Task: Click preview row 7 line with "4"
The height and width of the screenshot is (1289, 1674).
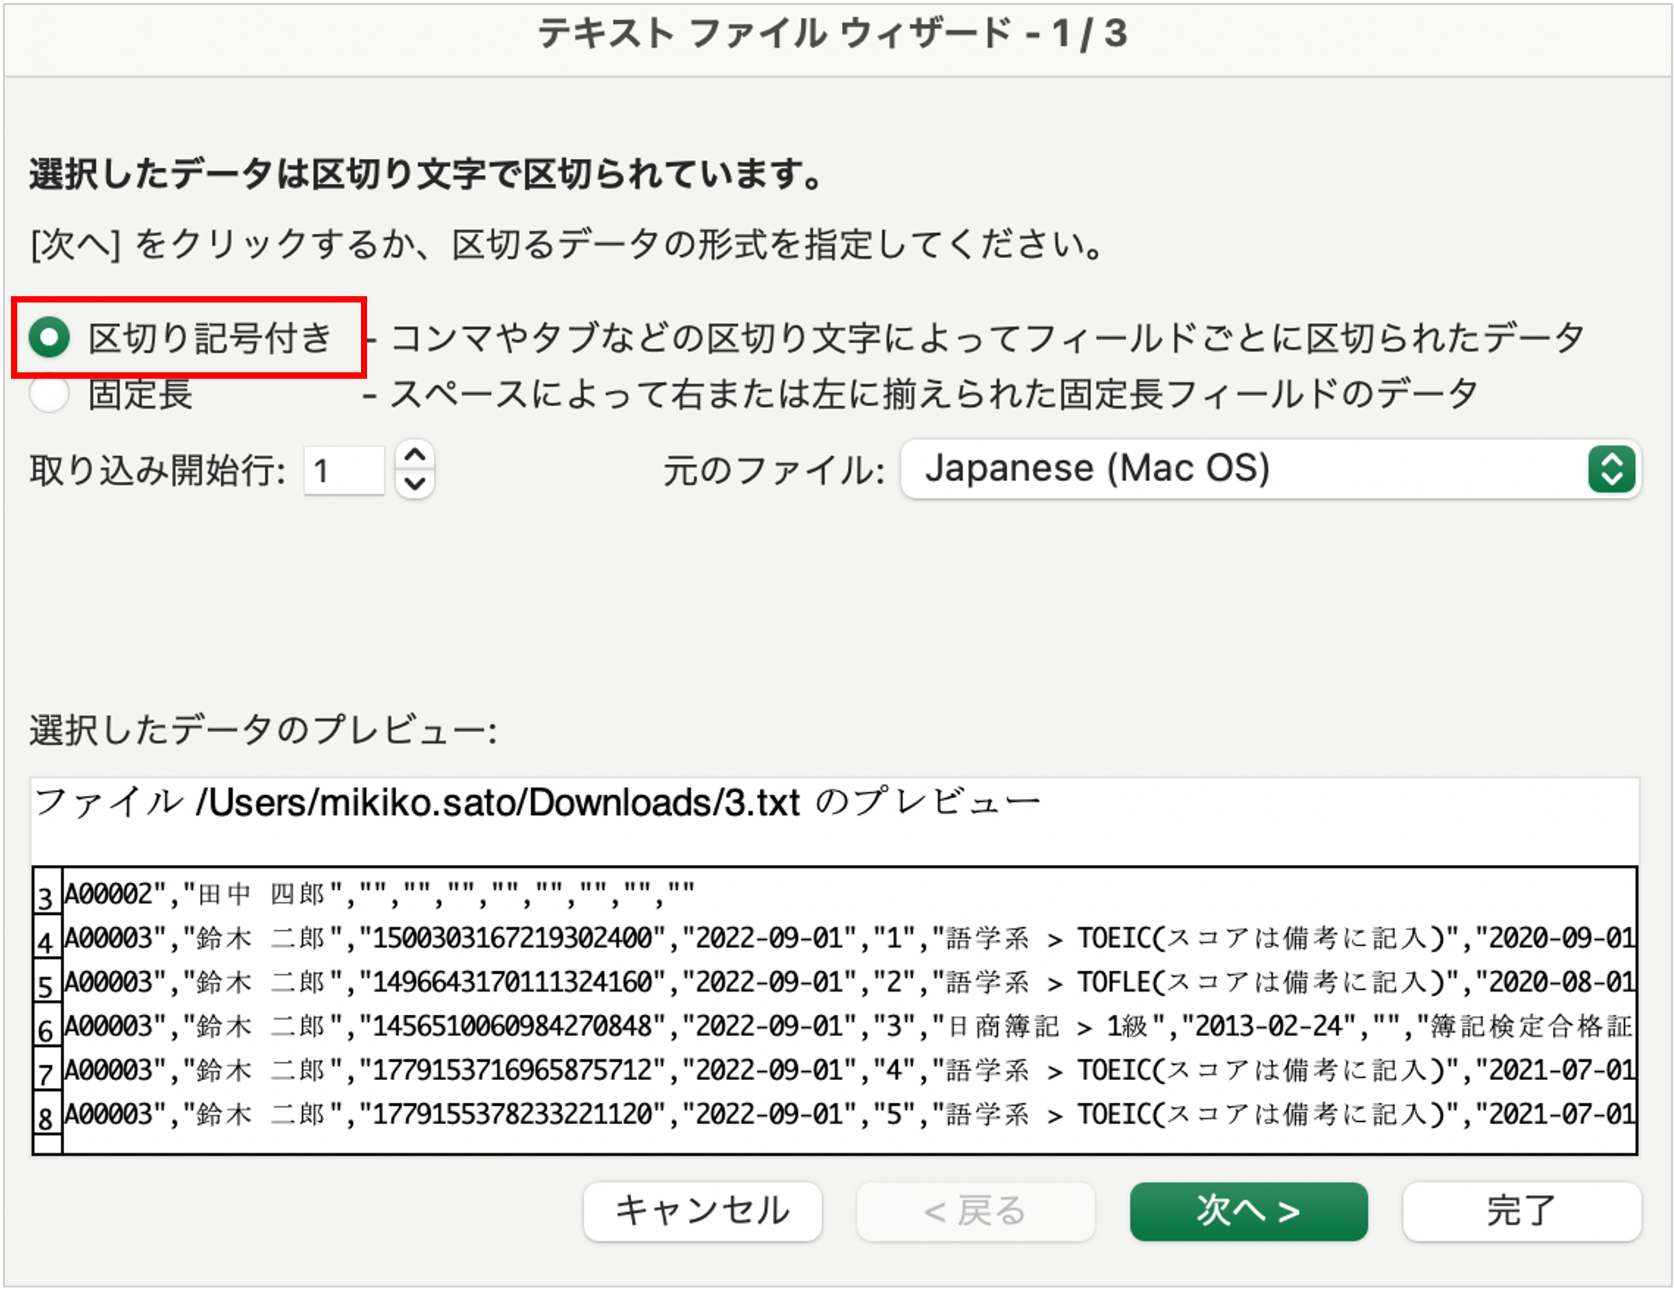Action: tap(849, 1071)
